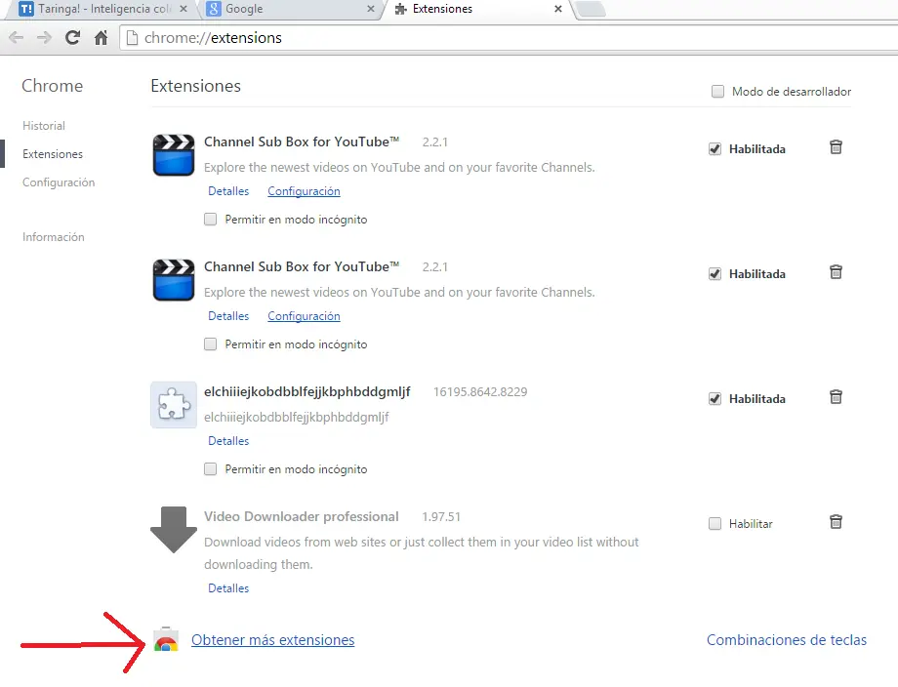
Task: Click the Chrome sidebar heading
Action: (52, 86)
